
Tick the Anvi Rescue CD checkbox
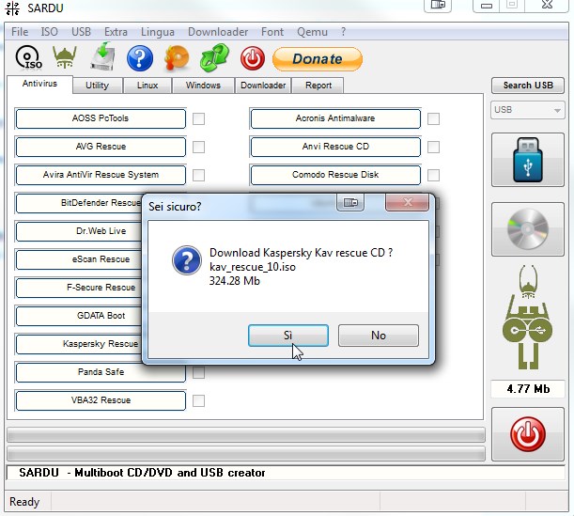click(433, 147)
